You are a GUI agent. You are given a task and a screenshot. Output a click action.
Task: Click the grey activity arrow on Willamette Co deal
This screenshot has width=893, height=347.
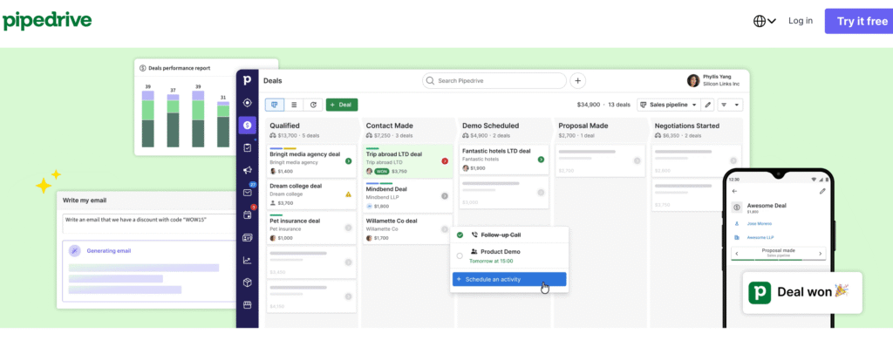click(445, 229)
